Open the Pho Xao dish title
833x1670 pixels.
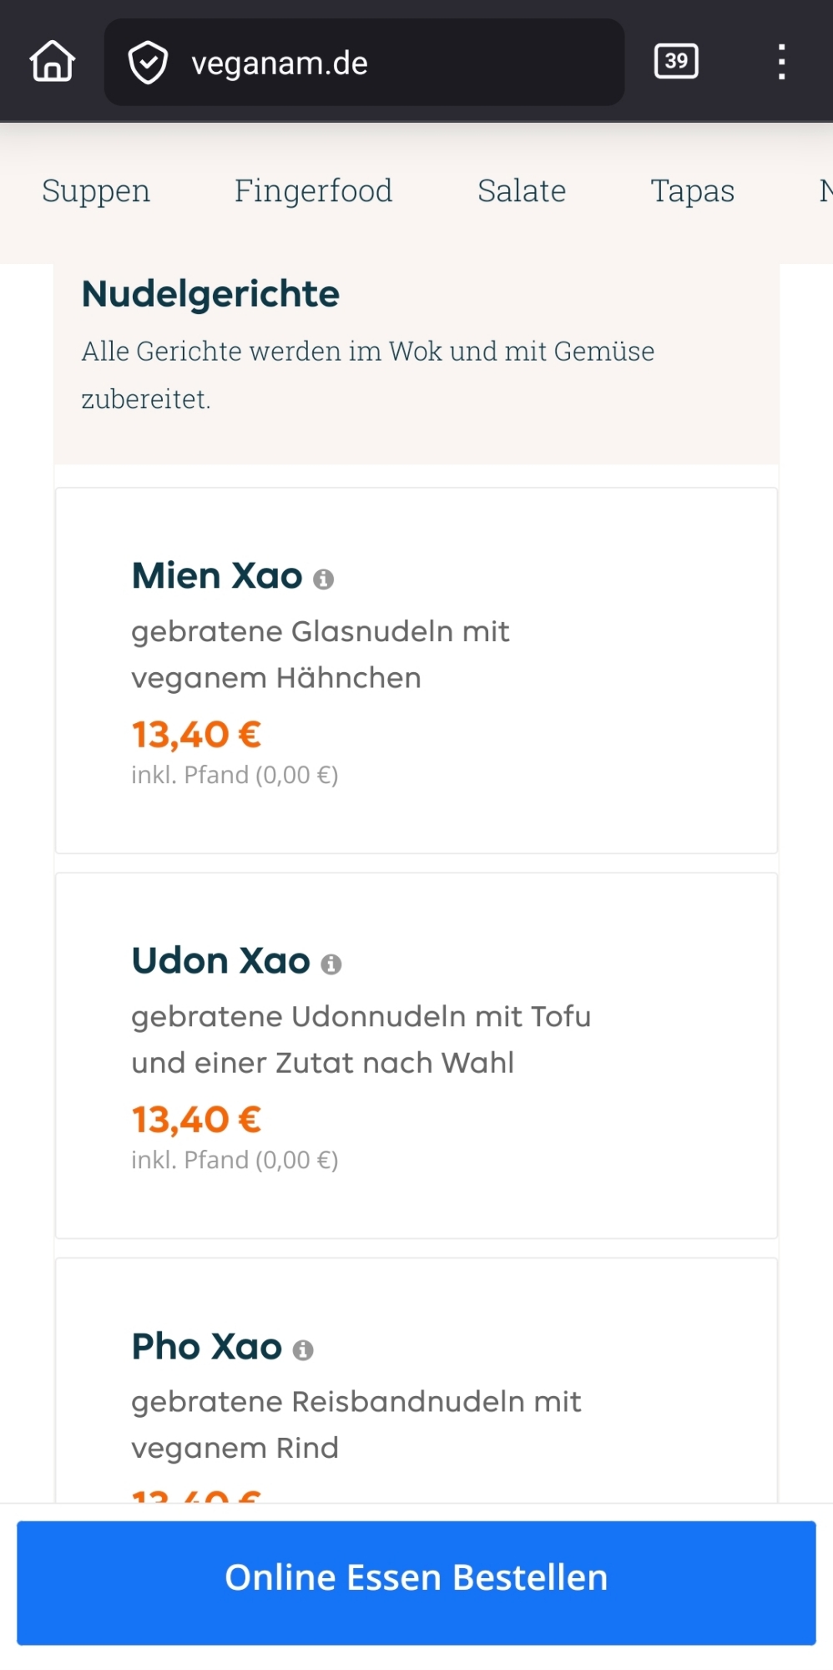pyautogui.click(x=207, y=1347)
